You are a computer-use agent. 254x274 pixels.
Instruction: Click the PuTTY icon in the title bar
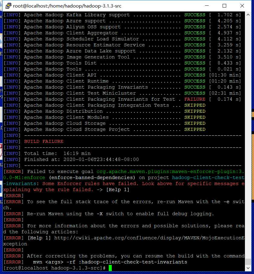[8, 6]
